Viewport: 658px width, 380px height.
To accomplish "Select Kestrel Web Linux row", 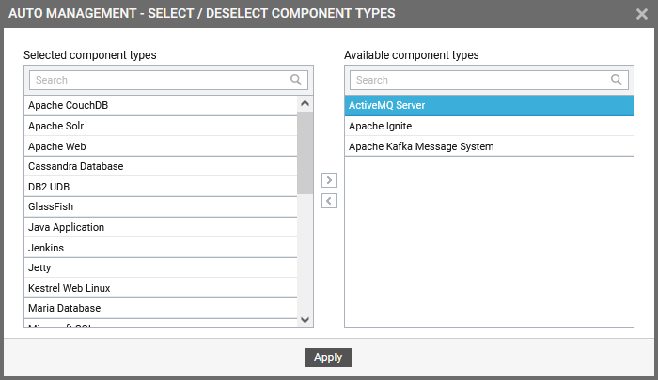I will (x=161, y=288).
